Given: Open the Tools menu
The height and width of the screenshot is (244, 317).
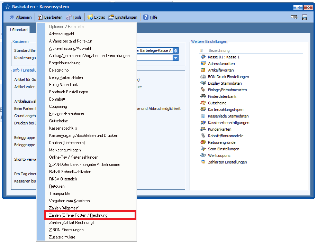Looking at the screenshot, I should point(73,17).
